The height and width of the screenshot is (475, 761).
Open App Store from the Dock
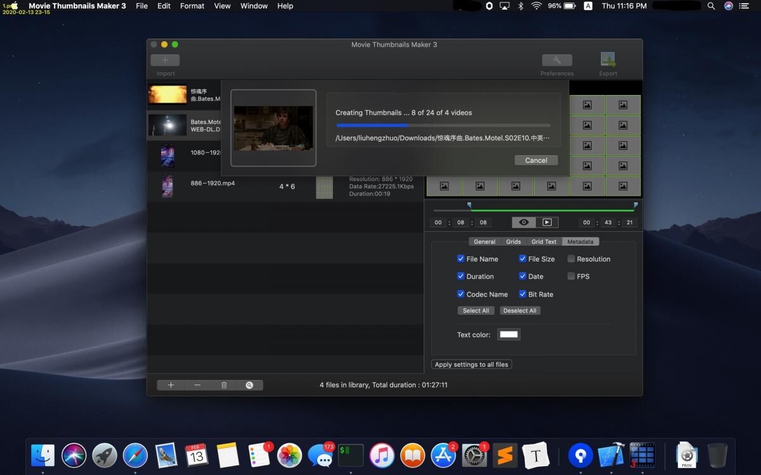point(443,455)
